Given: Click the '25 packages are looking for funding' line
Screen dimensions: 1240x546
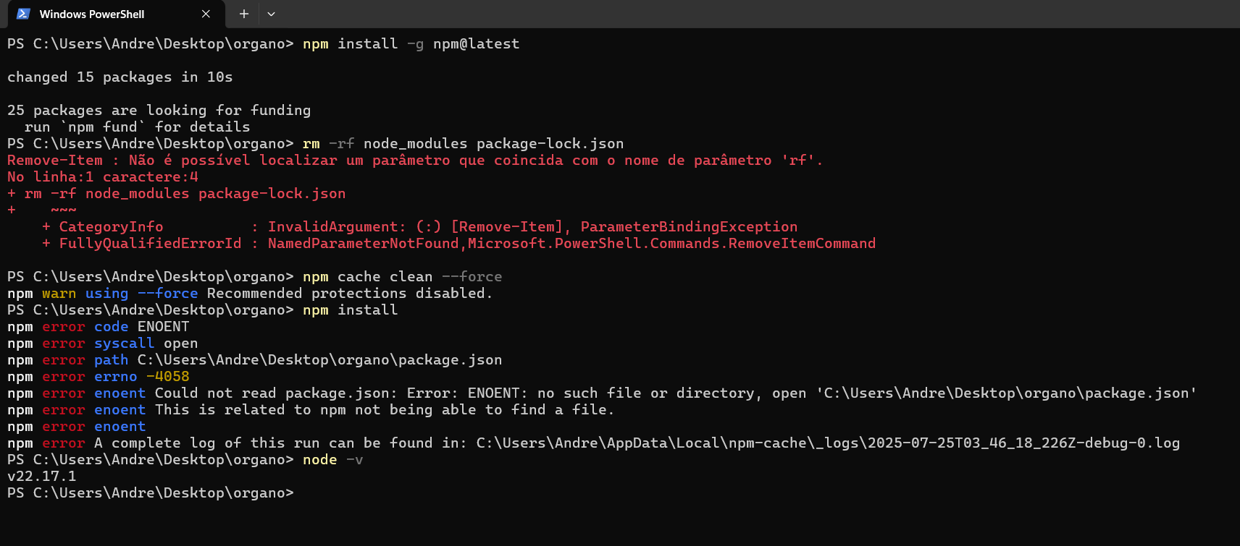Looking at the screenshot, I should 159,111.
